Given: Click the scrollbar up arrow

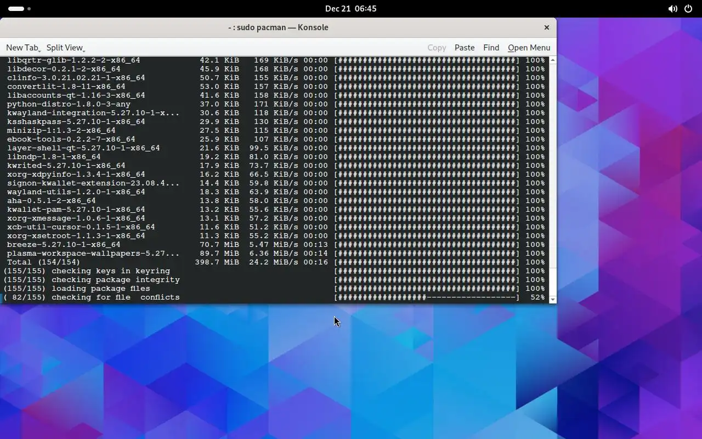Looking at the screenshot, I should pos(552,60).
